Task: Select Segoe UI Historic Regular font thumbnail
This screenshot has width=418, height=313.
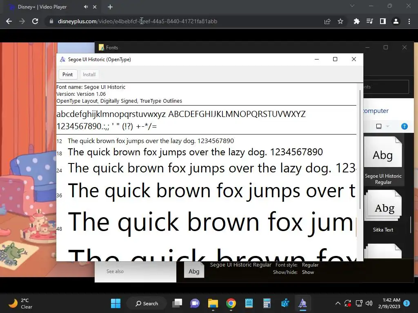Action: pyautogui.click(x=383, y=161)
